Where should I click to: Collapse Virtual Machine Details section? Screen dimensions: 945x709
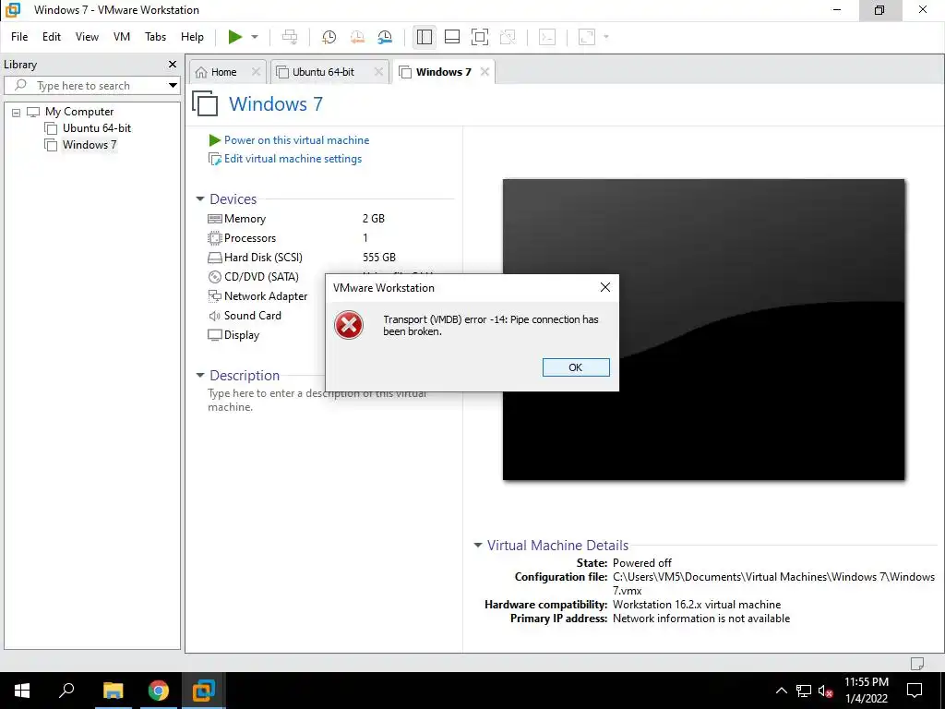click(478, 545)
